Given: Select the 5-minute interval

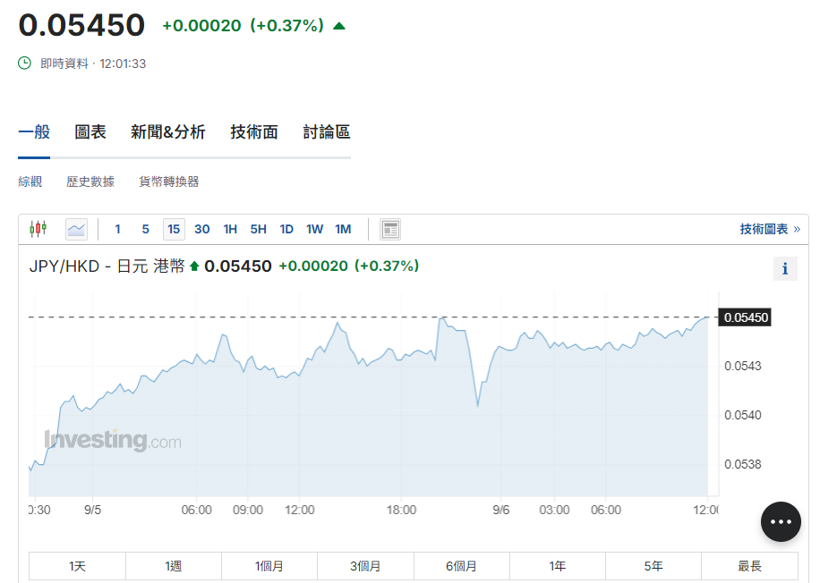Looking at the screenshot, I should [x=145, y=229].
